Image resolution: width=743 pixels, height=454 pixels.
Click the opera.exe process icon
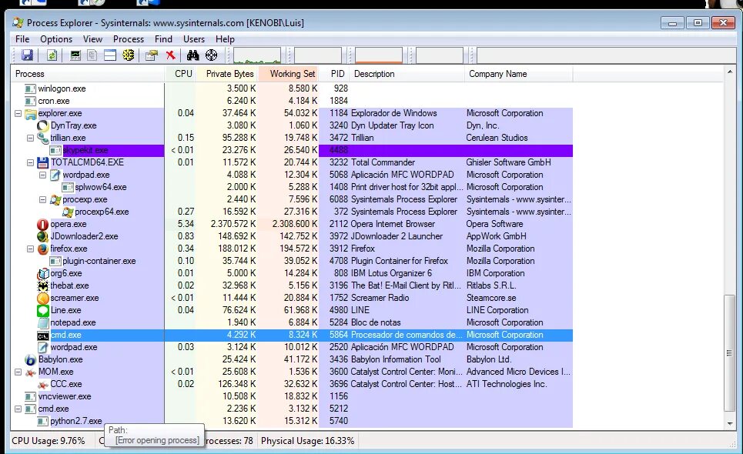click(x=42, y=224)
